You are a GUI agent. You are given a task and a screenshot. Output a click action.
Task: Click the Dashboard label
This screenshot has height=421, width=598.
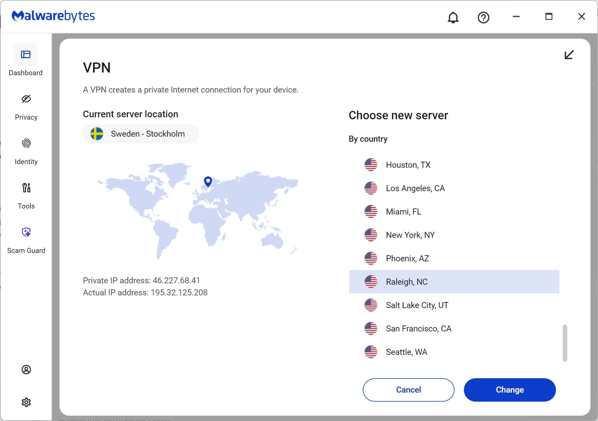pos(26,73)
